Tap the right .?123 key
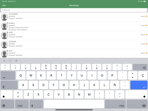 point(115,104)
